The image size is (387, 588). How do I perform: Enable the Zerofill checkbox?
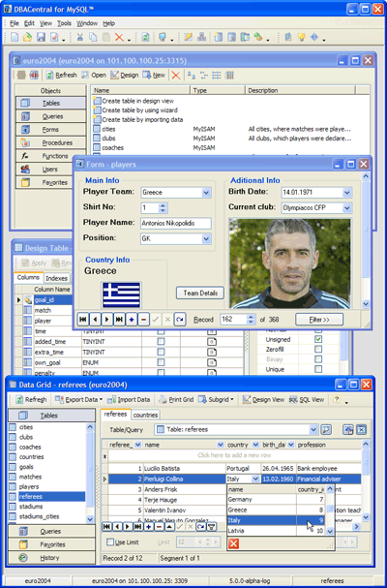[x=318, y=349]
